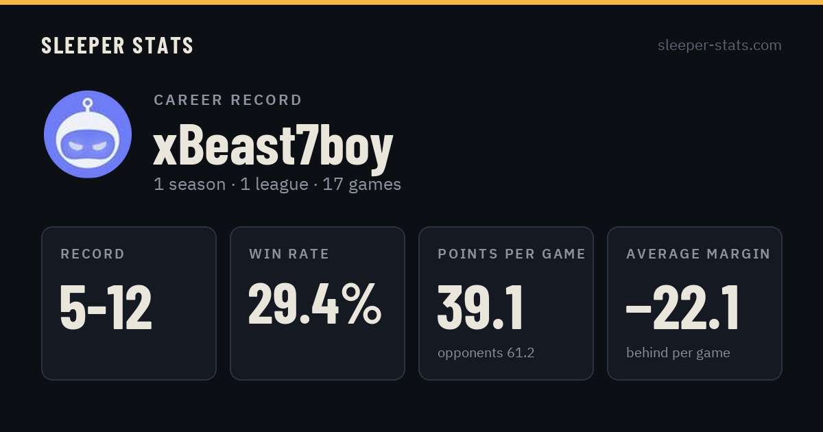This screenshot has width=823, height=432.
Task: Open the POINTS PER GAME card
Action: tap(506, 303)
